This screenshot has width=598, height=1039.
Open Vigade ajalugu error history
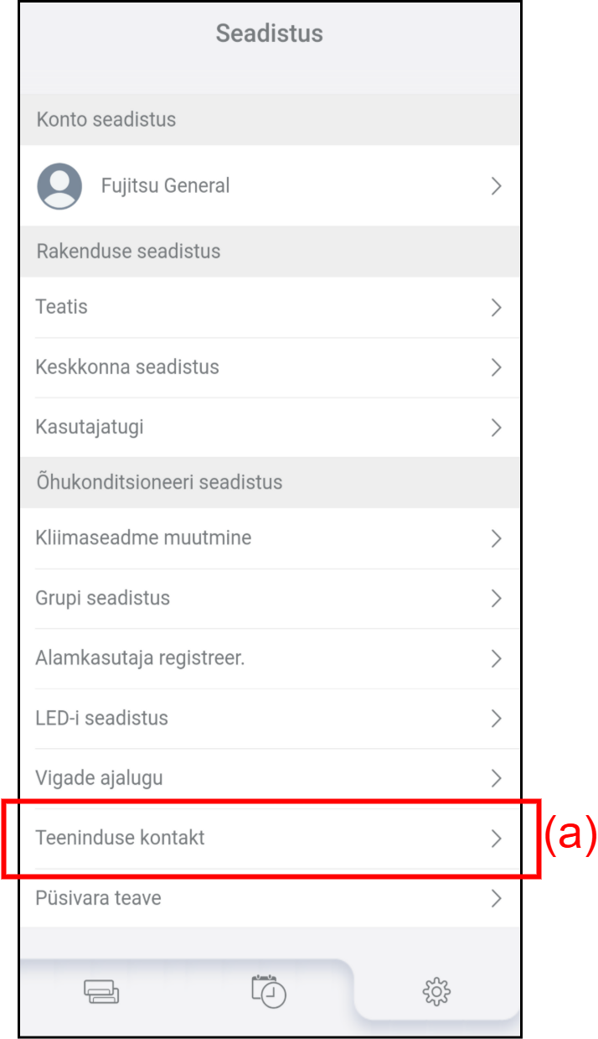(x=99, y=778)
